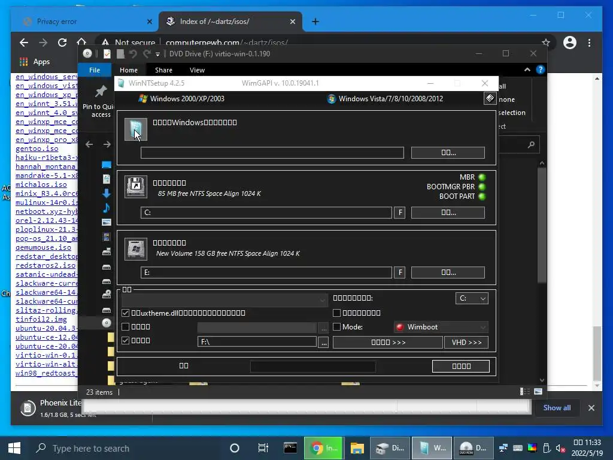This screenshot has width=613, height=460.
Task: Open the C: mount drive dropdown
Action: coord(472,298)
